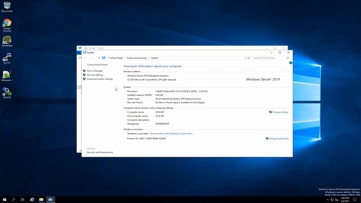Click the shield icon beside Remote settings
This screenshot has height=203, width=361.
(84, 75)
